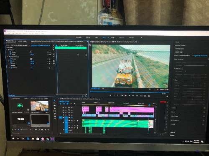Select the Hand tool
The image size is (209, 156).
click(x=55, y=116)
